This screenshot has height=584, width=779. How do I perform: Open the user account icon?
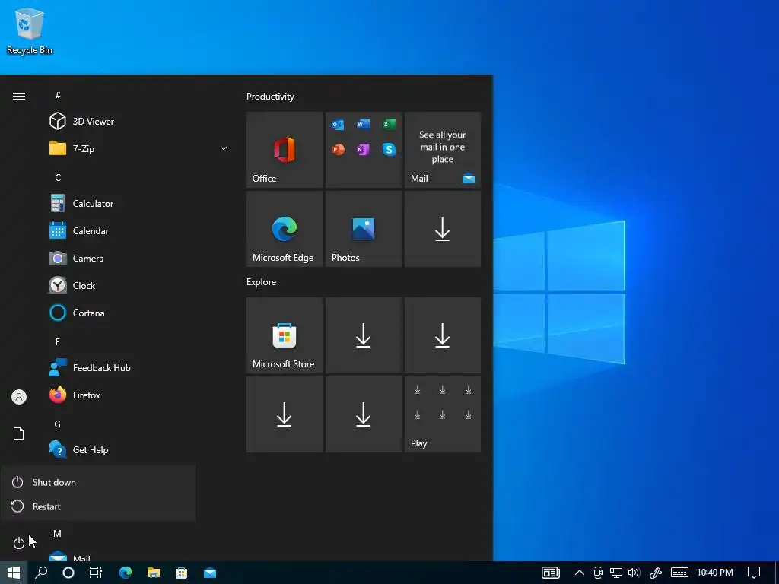point(18,396)
